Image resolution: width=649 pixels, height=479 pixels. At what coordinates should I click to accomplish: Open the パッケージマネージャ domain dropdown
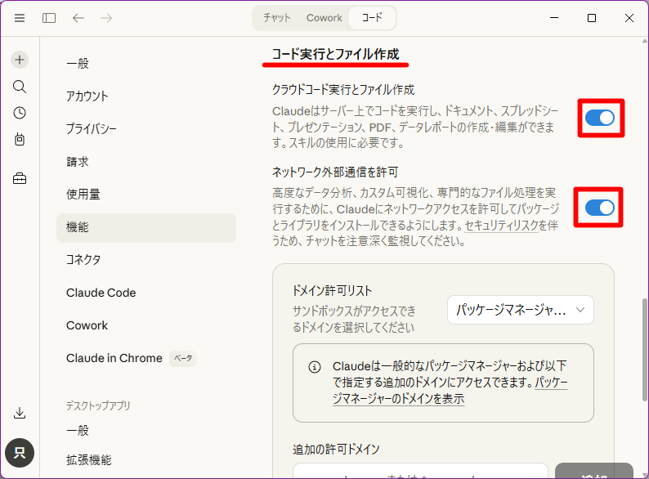click(x=521, y=310)
